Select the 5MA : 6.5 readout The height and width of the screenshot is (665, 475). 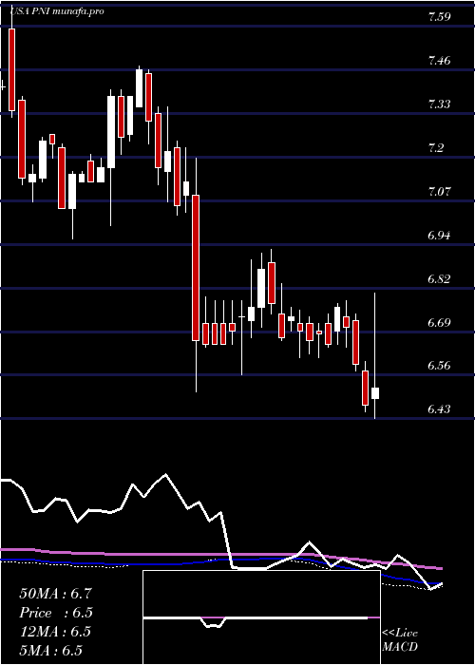click(50, 651)
